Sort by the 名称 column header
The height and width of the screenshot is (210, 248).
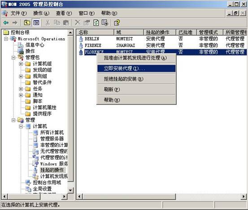pyautogui.click(x=96, y=32)
